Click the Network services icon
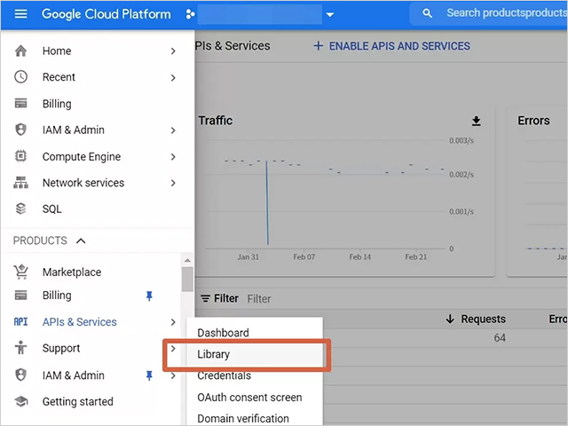This screenshot has width=568, height=426. coord(21,183)
